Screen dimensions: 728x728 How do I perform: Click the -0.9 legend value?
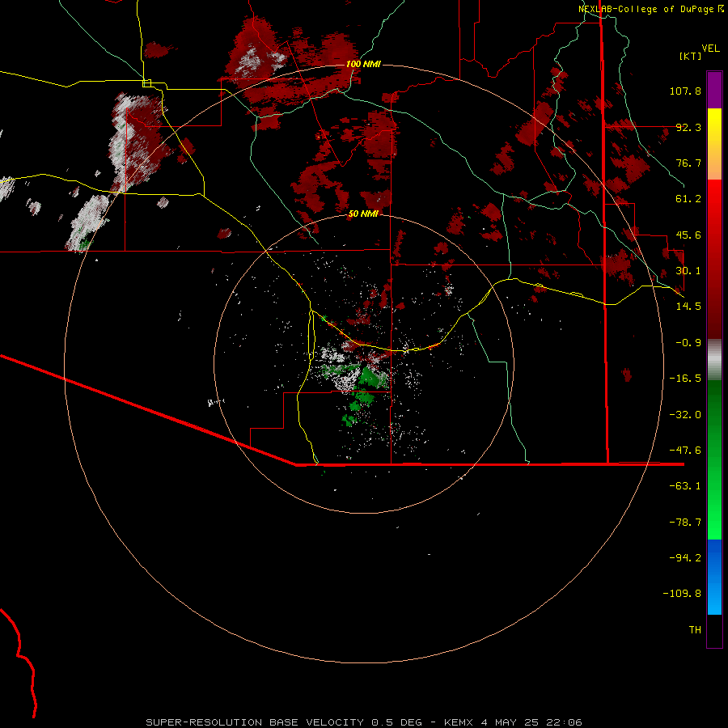(x=688, y=343)
